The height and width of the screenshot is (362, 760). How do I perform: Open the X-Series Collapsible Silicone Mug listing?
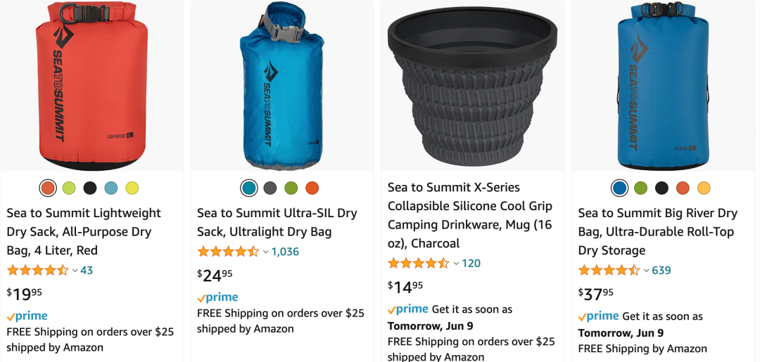[470, 215]
